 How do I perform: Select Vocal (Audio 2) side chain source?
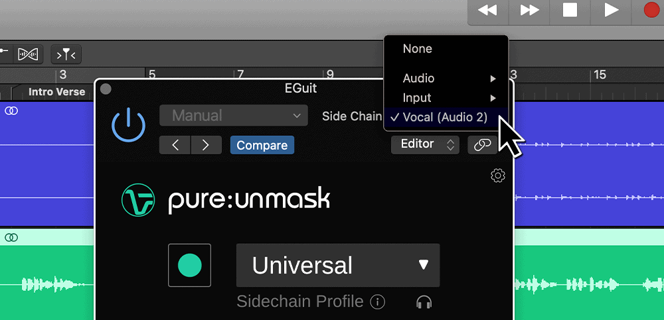(x=446, y=117)
